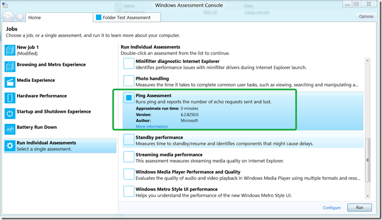This screenshot has width=382, height=220.
Task: Click the scroll down arrow of assessments list
Action: (x=368, y=196)
